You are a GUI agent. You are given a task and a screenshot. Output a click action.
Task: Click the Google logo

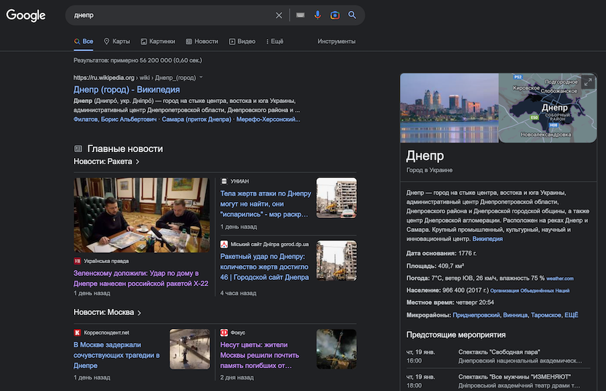coord(26,15)
